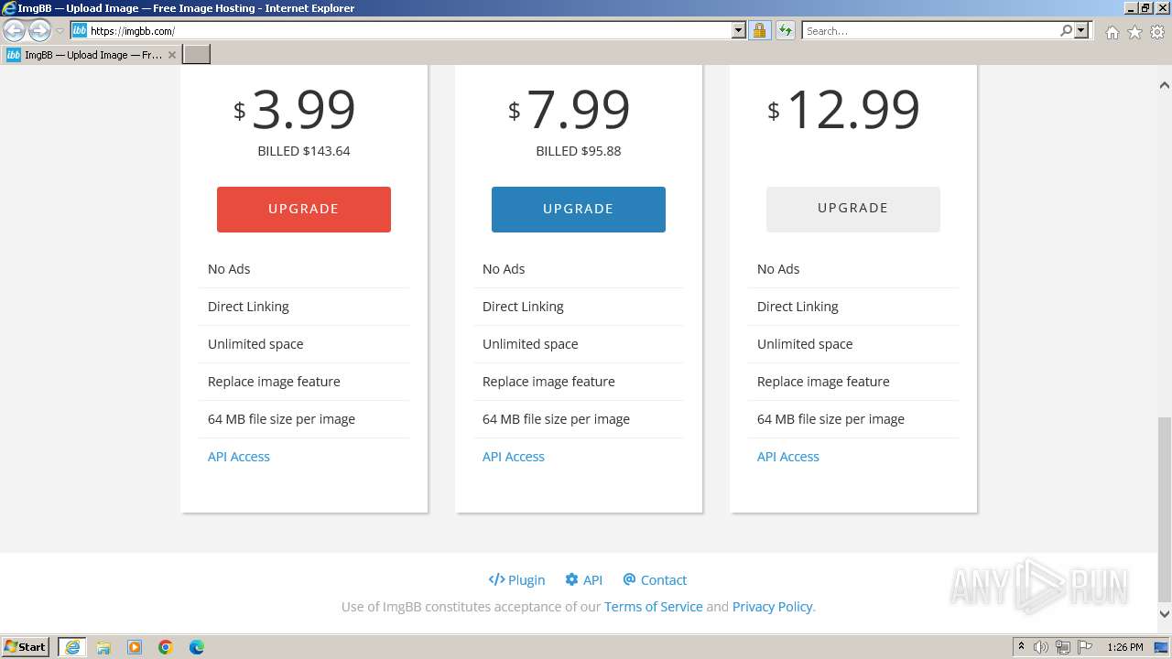View the security lock report icon
Viewport: 1172px width, 659px height.
(759, 31)
